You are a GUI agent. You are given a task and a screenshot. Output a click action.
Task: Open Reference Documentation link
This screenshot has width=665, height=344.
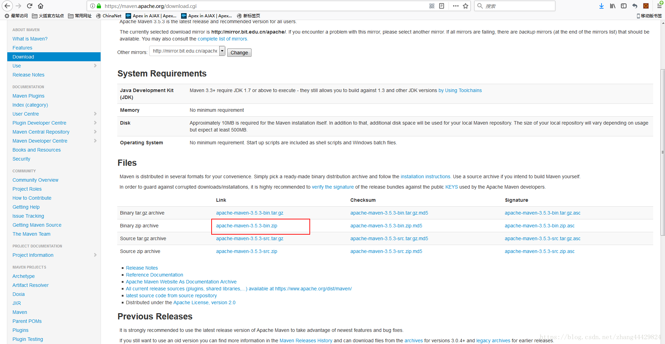click(154, 275)
